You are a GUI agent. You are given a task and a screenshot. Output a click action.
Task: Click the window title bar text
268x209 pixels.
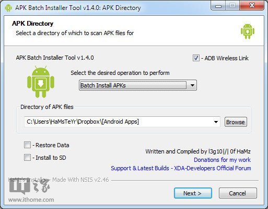tap(78, 8)
